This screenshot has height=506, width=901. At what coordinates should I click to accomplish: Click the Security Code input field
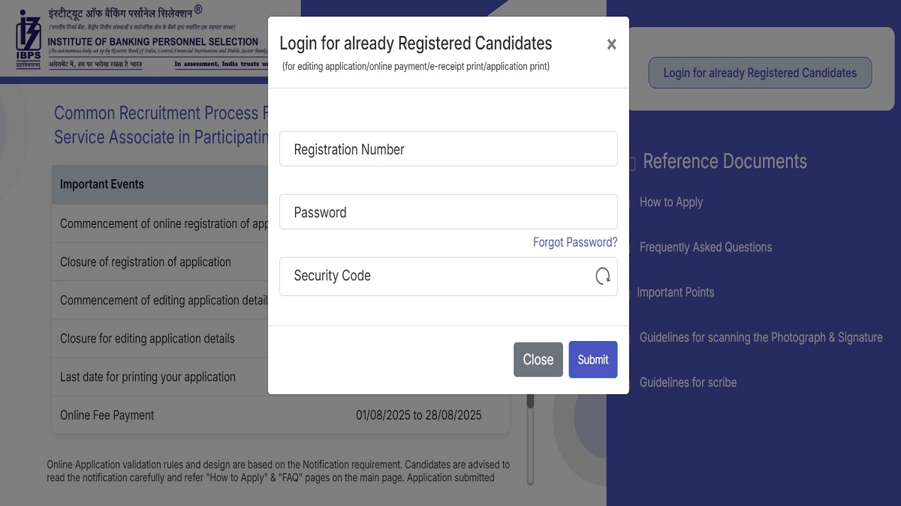coord(435,276)
